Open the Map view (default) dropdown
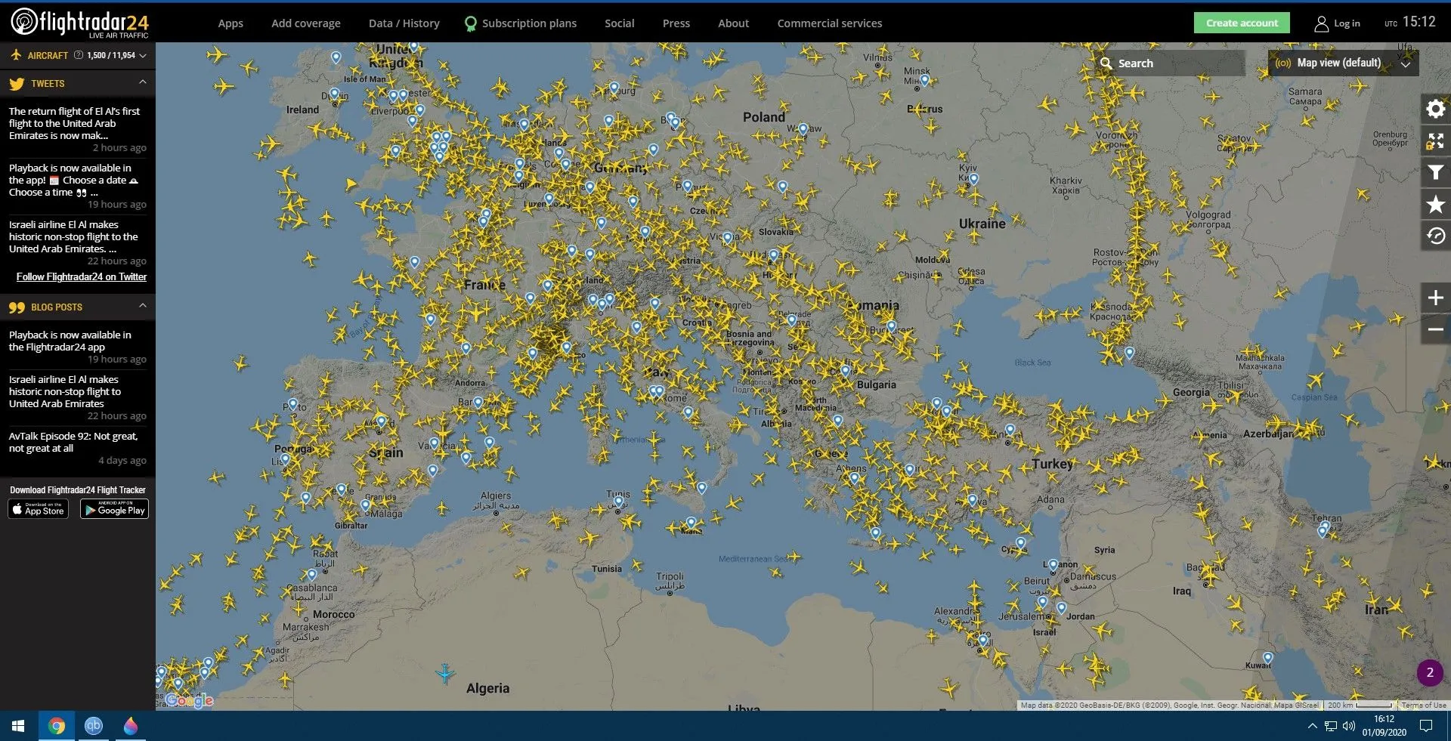The image size is (1451, 741). click(x=1343, y=63)
